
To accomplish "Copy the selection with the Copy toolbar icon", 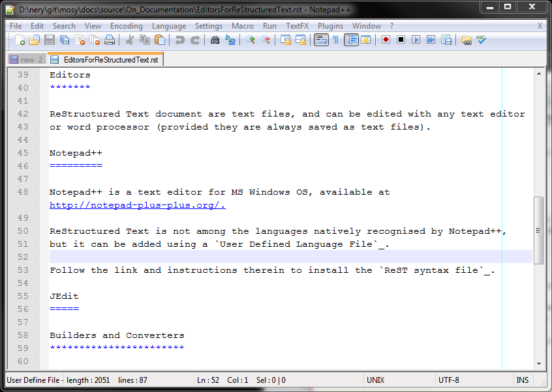I will point(145,40).
